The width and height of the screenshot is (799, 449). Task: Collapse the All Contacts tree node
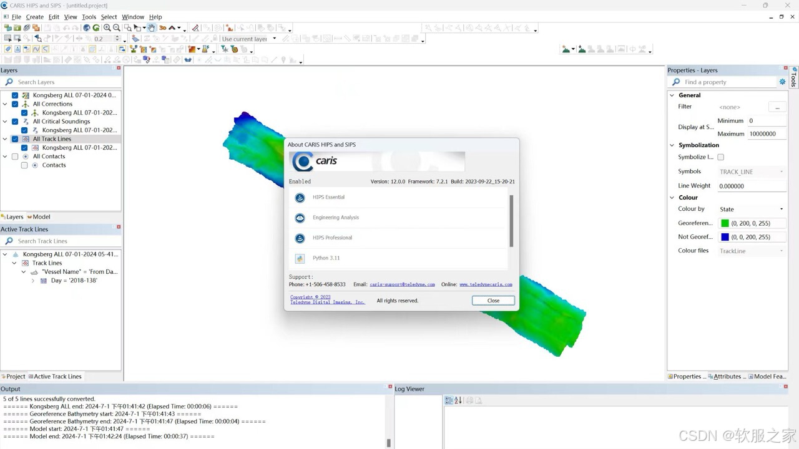[x=5, y=157]
